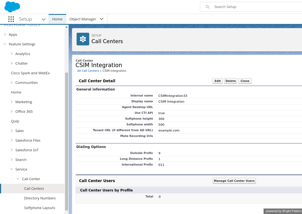Expand the Apps section
The height and width of the screenshot is (214, 302).
(x=5, y=34)
